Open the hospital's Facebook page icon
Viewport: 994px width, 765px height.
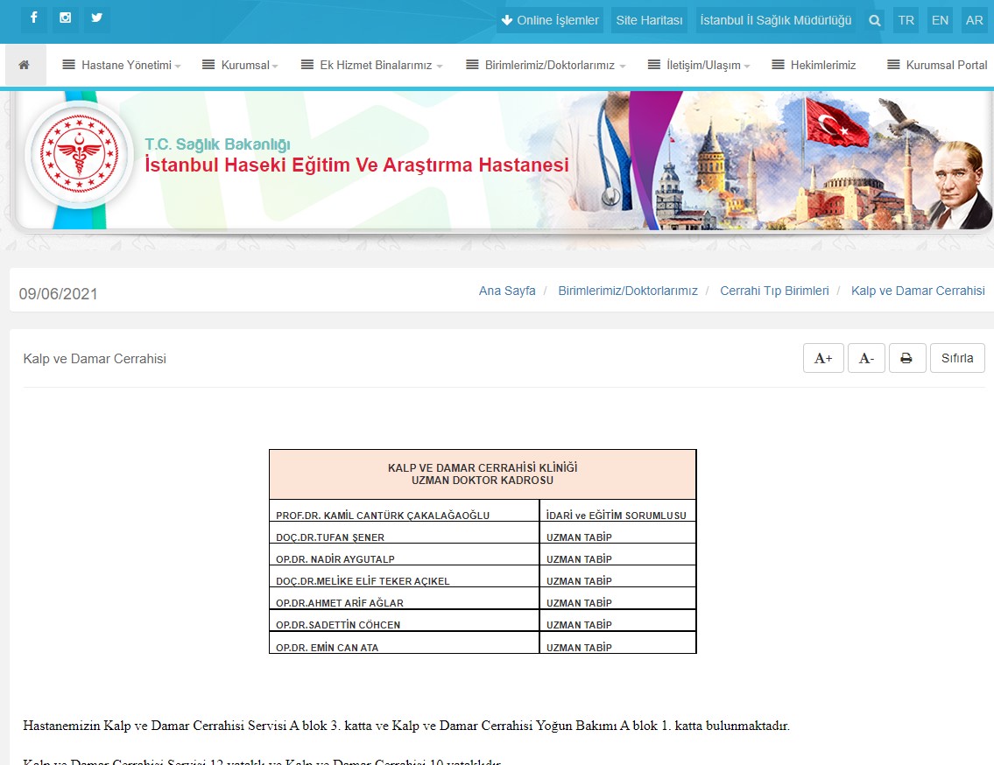pos(34,18)
